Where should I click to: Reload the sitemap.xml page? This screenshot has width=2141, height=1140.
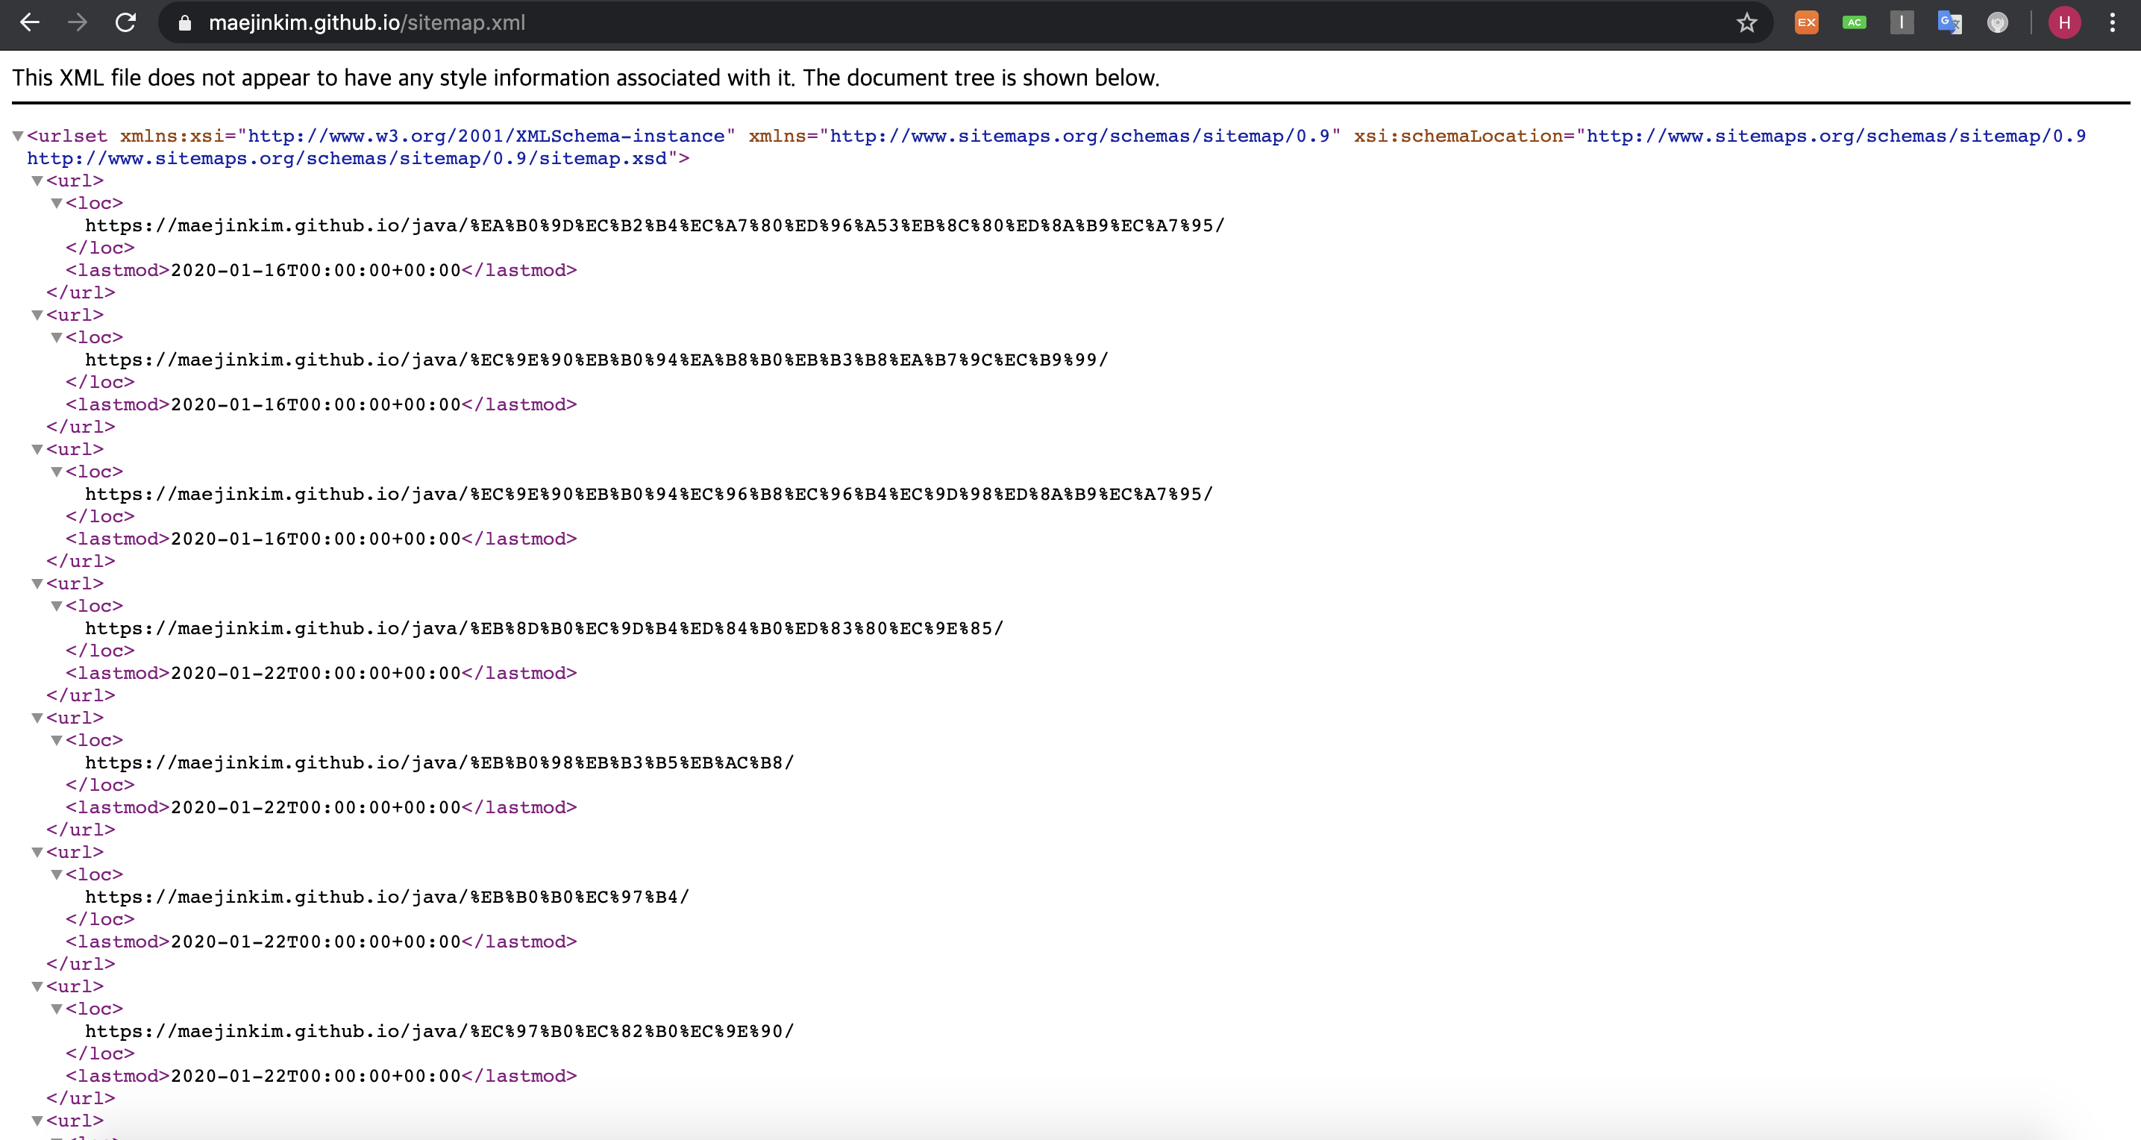(125, 22)
